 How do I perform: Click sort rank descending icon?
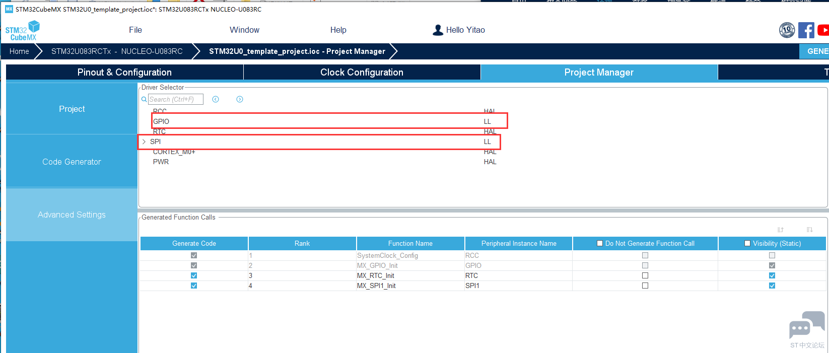[810, 230]
